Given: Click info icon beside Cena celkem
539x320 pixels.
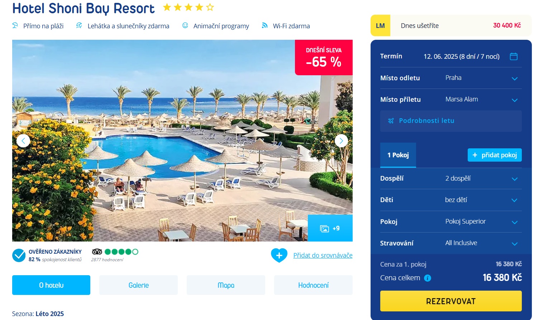Looking at the screenshot, I should tap(428, 278).
